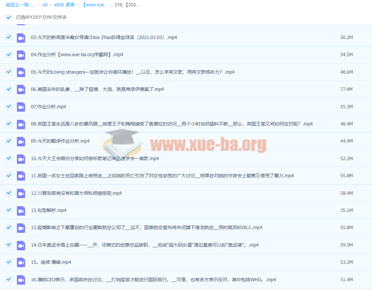This screenshot has height=290, width=372.
Task: Open x806 语言 breadcrumb folder
Action: 64,5
